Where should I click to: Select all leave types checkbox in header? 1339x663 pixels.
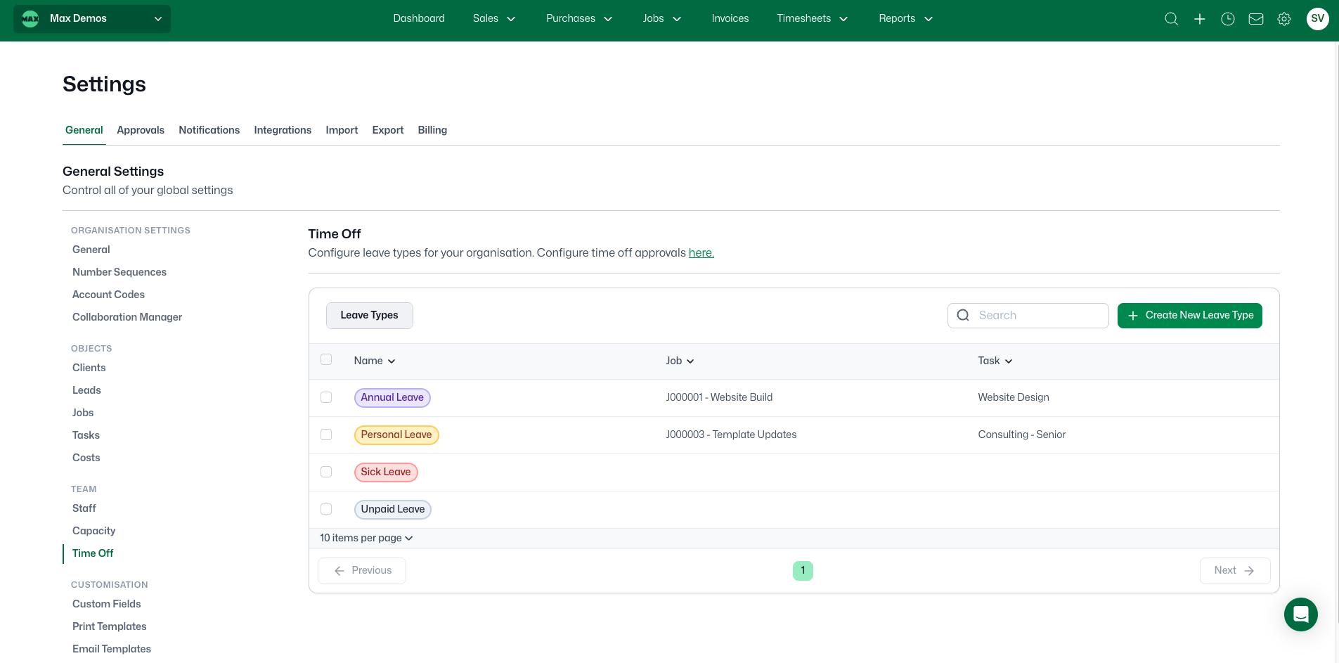coord(326,359)
